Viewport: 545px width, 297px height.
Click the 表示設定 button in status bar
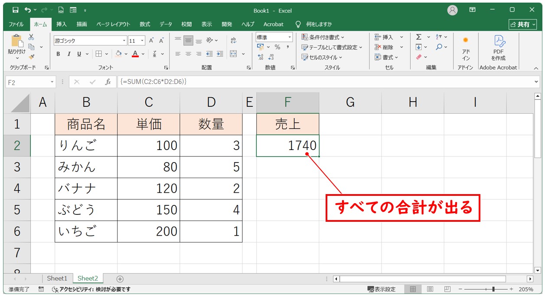pos(382,289)
